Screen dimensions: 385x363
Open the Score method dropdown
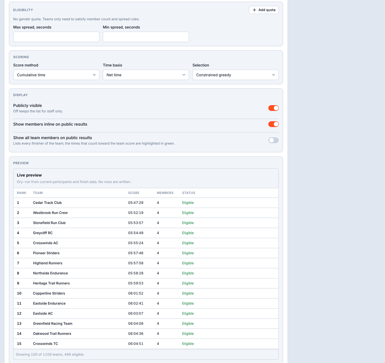pos(56,75)
